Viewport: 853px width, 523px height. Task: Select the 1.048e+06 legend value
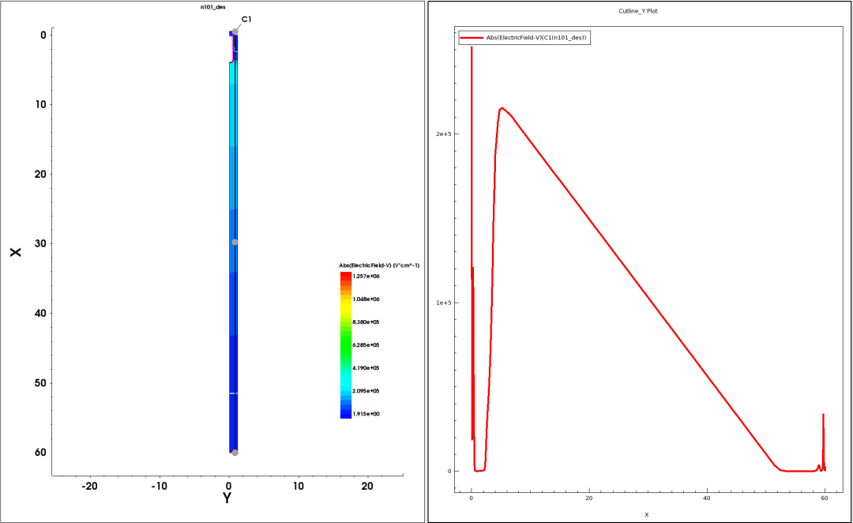tap(366, 299)
